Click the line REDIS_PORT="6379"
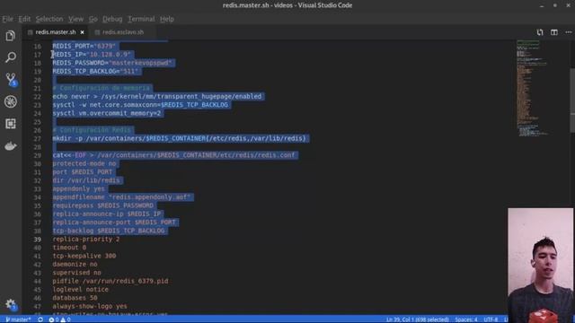Screen dimensions: 575x323 click(x=84, y=46)
